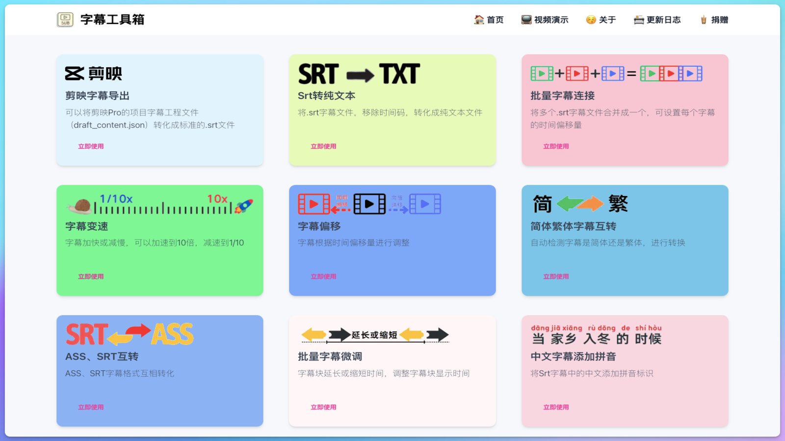The height and width of the screenshot is (441, 785).
Task: Open 首页 from the navigation bar
Action: coord(489,20)
